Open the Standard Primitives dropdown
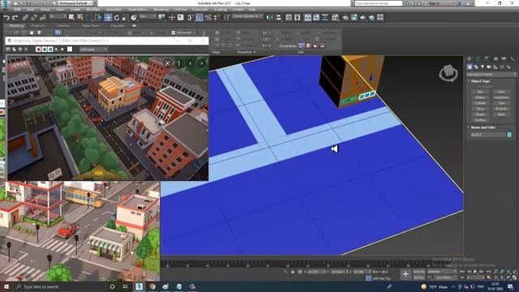519x292 pixels. coord(491,75)
